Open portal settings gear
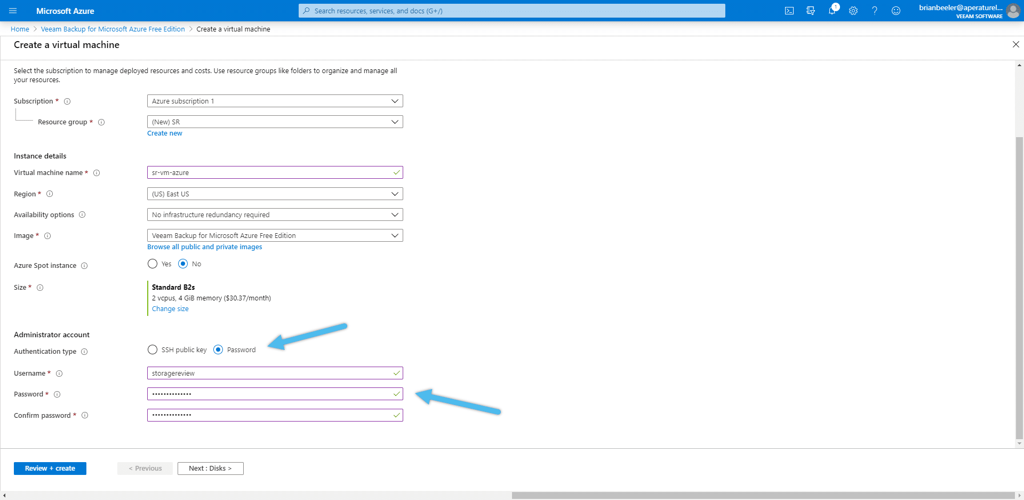The width and height of the screenshot is (1024, 500). [853, 11]
